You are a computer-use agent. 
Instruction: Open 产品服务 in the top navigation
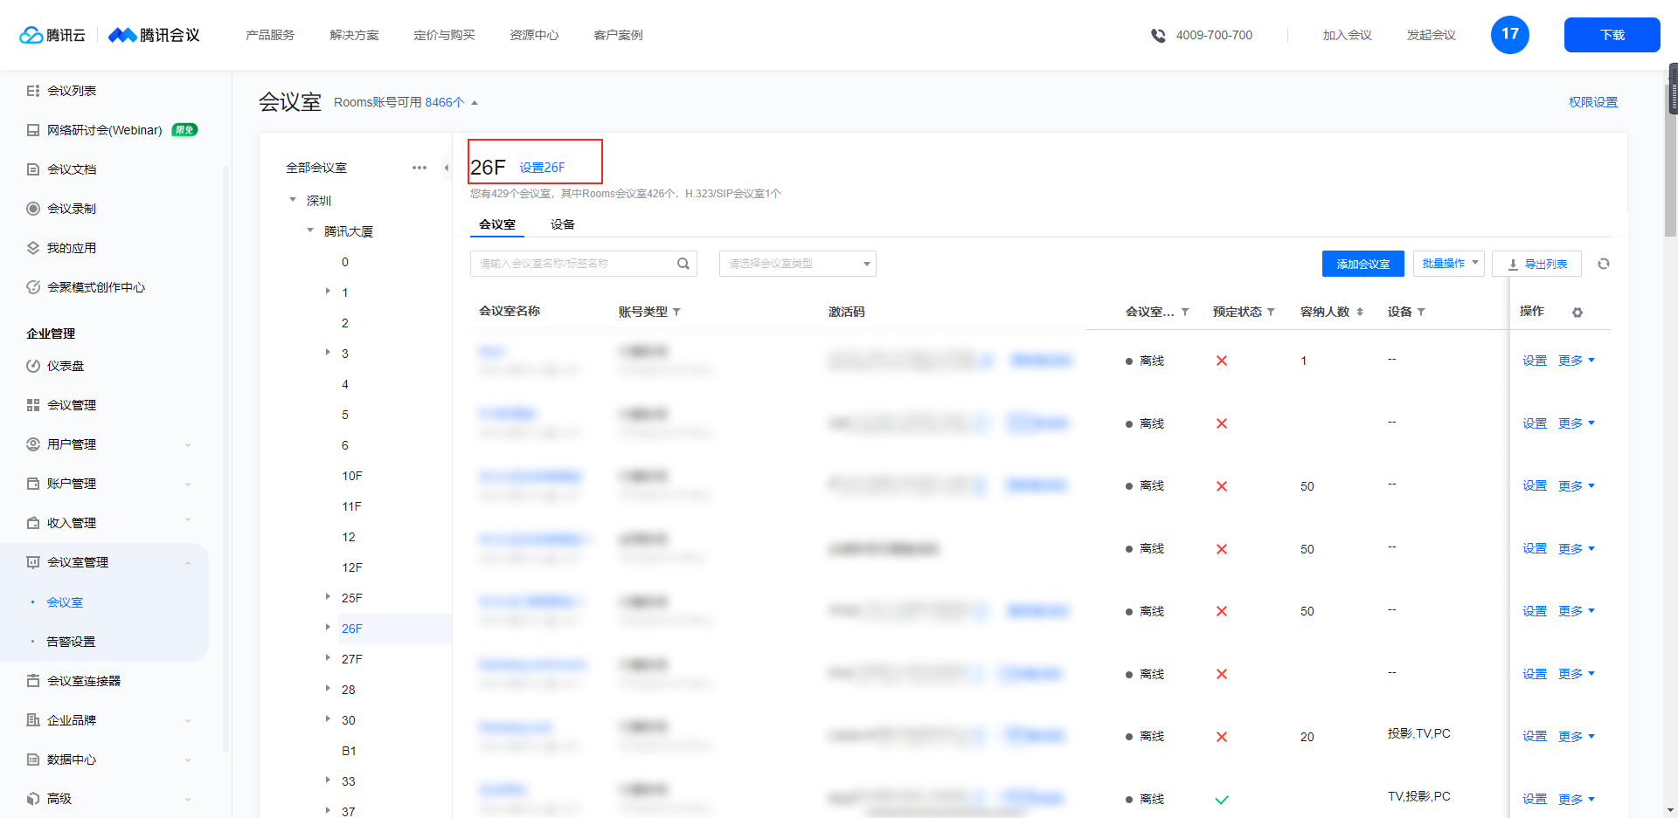pyautogui.click(x=270, y=35)
